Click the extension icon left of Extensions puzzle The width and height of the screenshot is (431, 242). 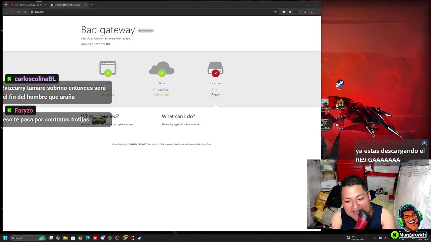pos(290,12)
